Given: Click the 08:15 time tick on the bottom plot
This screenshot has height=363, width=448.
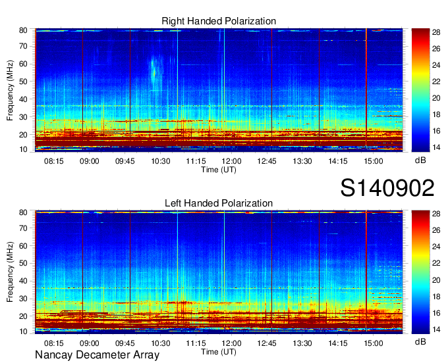Looking at the screenshot, I should tap(54, 343).
